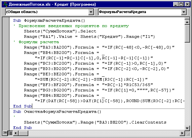The height and width of the screenshot is (138, 192).
Task: Place cursor on Sub ФормулыРасчетаКредита() line
Action: (x=49, y=20)
